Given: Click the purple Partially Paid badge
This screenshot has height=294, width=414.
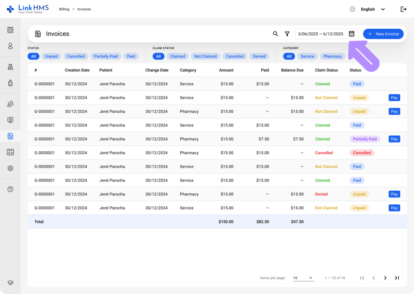Looking at the screenshot, I should pyautogui.click(x=365, y=139).
